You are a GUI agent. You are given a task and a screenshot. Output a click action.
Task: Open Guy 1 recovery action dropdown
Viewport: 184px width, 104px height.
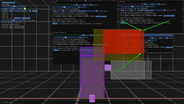[x=83, y=11]
